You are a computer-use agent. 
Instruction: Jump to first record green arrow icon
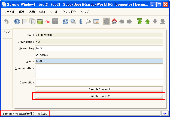click(140, 21)
